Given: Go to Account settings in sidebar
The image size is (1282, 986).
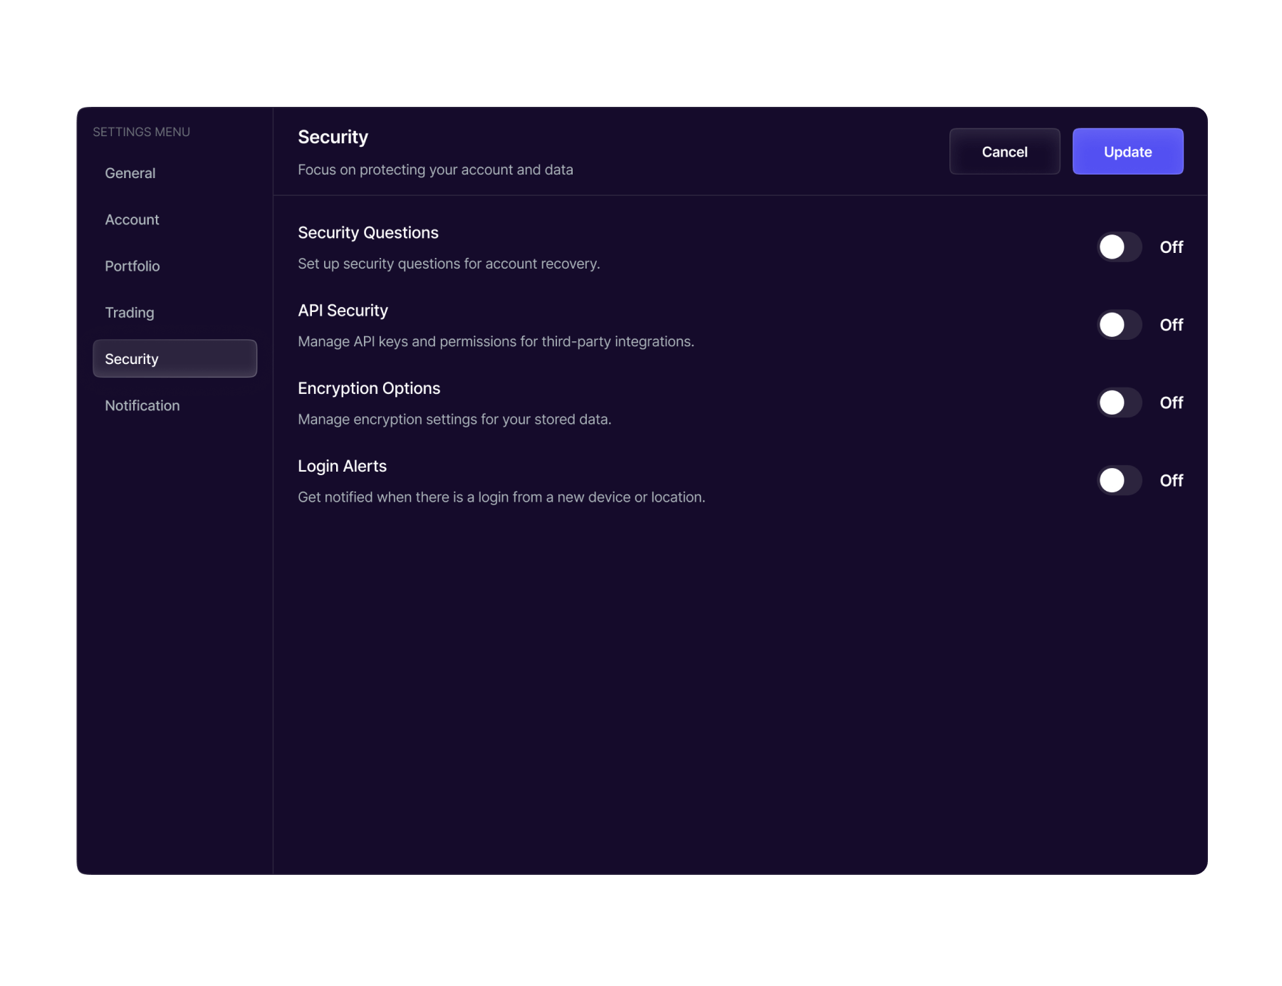Looking at the screenshot, I should pyautogui.click(x=132, y=219).
